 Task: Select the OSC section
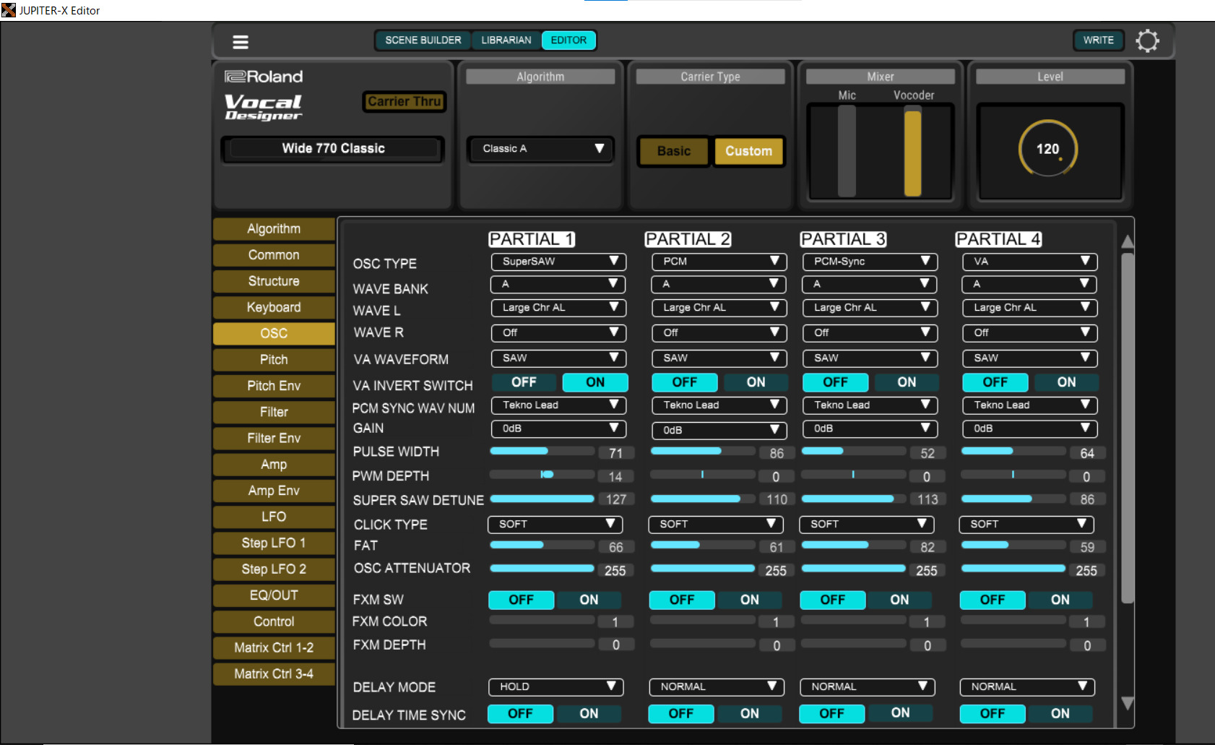tap(274, 333)
